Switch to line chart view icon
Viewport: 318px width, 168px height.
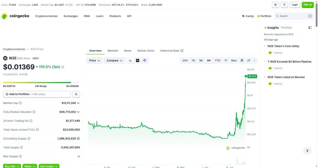point(130,60)
